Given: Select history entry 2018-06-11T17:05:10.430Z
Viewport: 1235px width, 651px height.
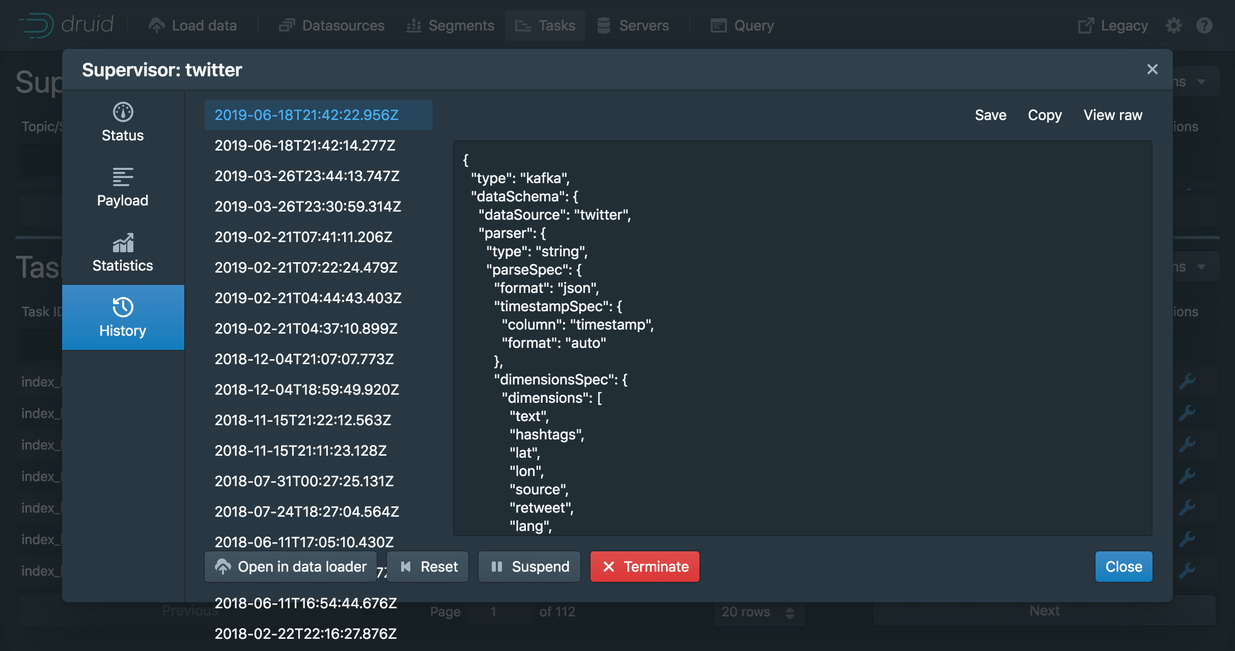Looking at the screenshot, I should click(x=318, y=541).
